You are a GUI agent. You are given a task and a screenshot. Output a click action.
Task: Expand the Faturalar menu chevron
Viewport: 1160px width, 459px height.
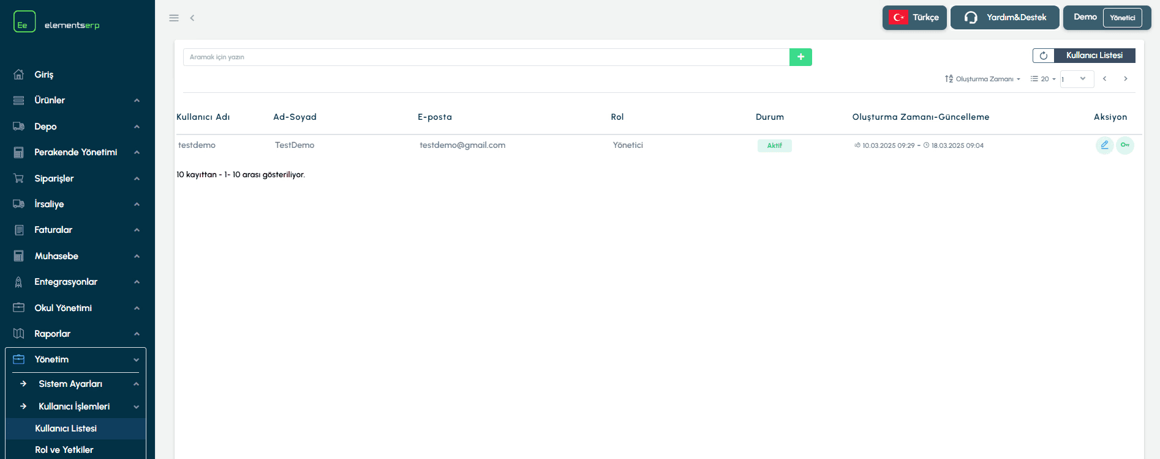[137, 230]
